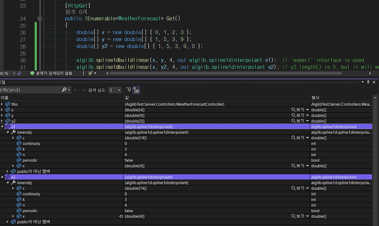The width and height of the screenshot is (379, 226).
Task: Pin the Locals window with its auto-hide pin
Action: pos(368,82)
